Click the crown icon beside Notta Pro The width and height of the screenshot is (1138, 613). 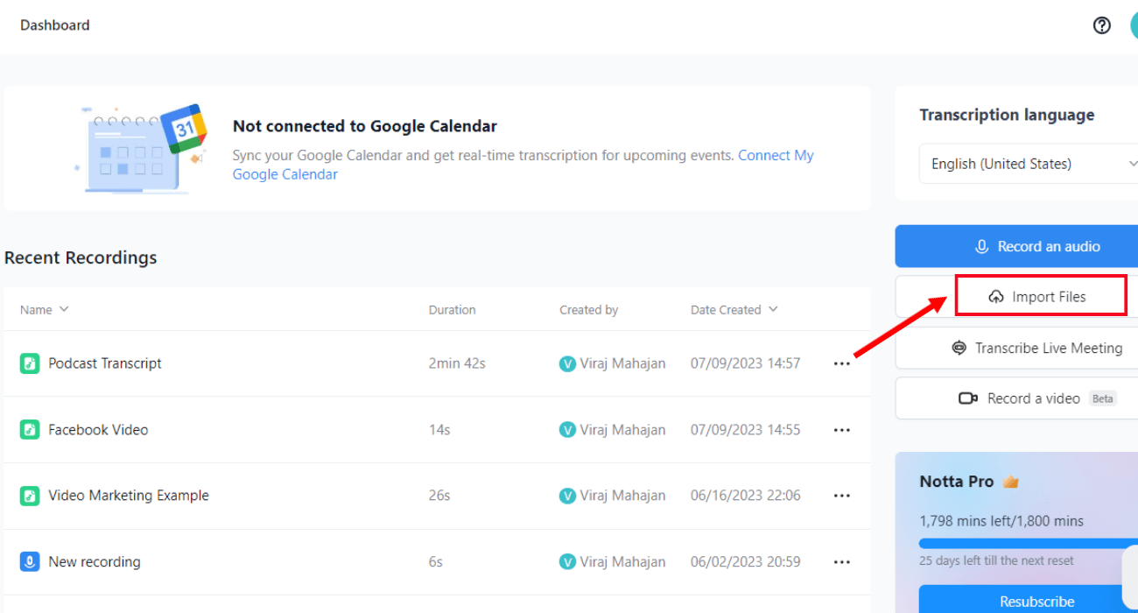pos(1011,482)
